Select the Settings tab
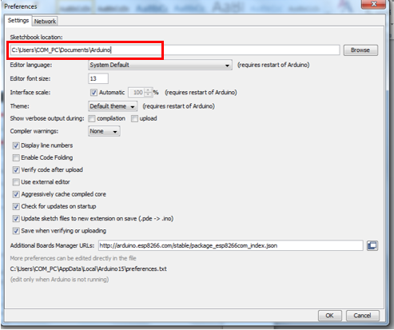The image size is (394, 330). coord(18,21)
